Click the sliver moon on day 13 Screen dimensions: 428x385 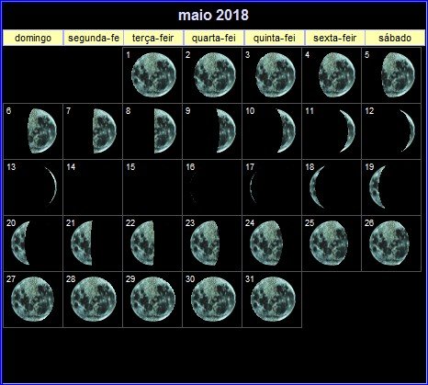pyautogui.click(x=51, y=186)
